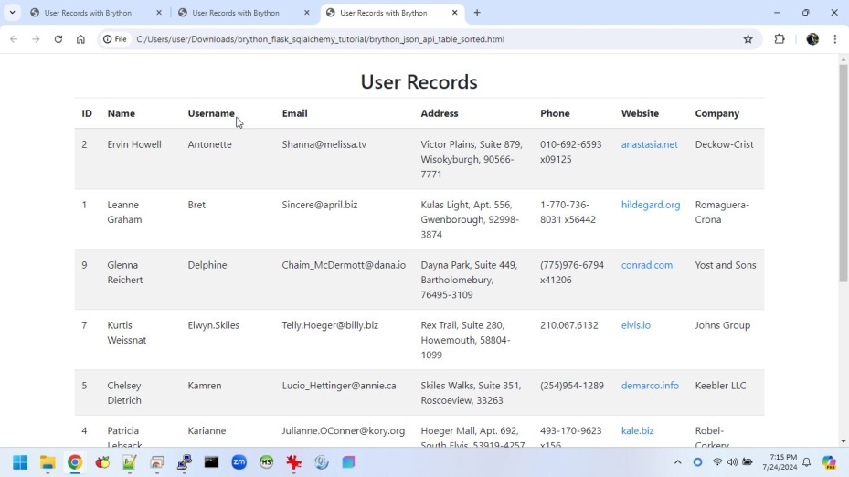Switch to the first User Records tab

(88, 13)
